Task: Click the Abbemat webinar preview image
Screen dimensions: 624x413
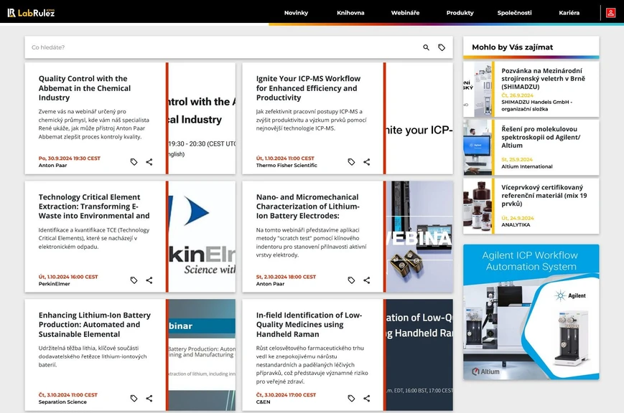Action: point(202,118)
